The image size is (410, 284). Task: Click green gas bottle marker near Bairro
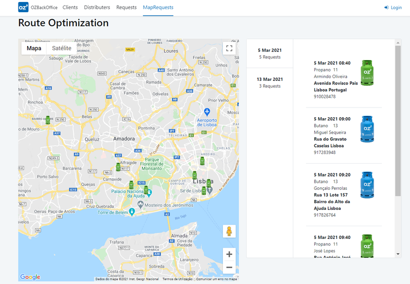click(48, 120)
